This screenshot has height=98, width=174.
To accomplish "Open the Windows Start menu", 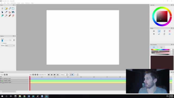I will 2,96.
